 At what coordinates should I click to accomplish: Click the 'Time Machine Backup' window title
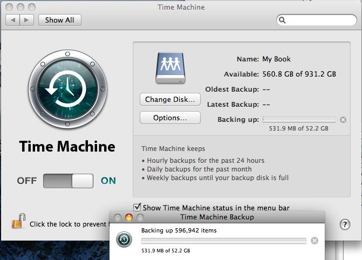(217, 217)
